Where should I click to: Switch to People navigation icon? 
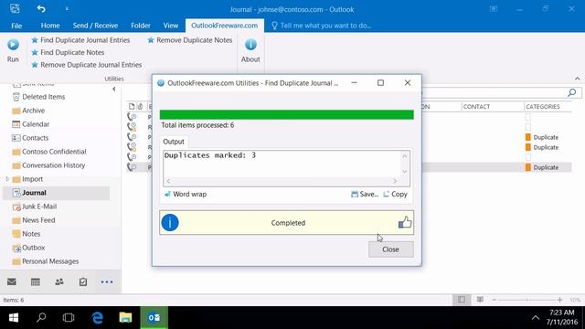(59, 281)
